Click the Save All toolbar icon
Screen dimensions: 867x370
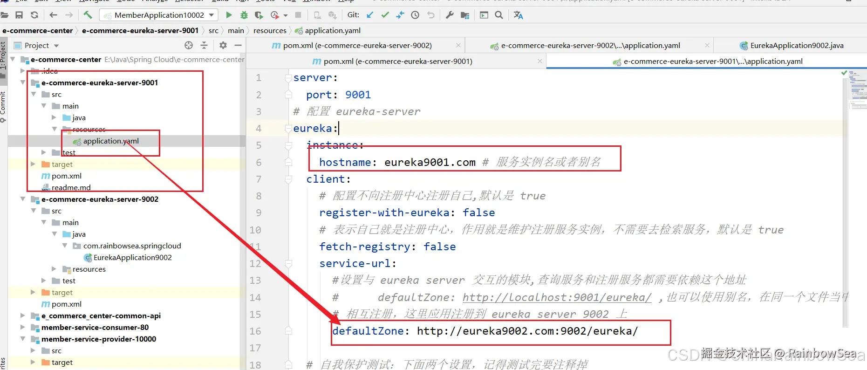click(x=19, y=15)
